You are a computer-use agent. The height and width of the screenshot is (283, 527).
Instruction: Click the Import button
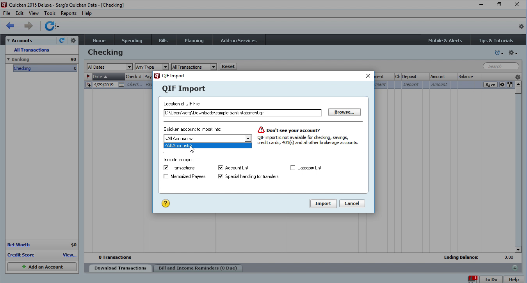click(x=323, y=203)
